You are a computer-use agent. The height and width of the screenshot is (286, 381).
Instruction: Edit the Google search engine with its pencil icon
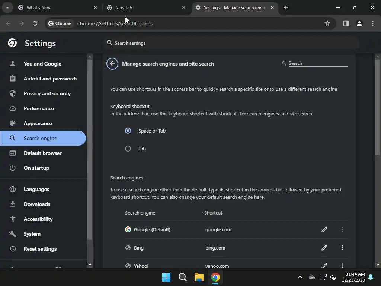[324, 229]
